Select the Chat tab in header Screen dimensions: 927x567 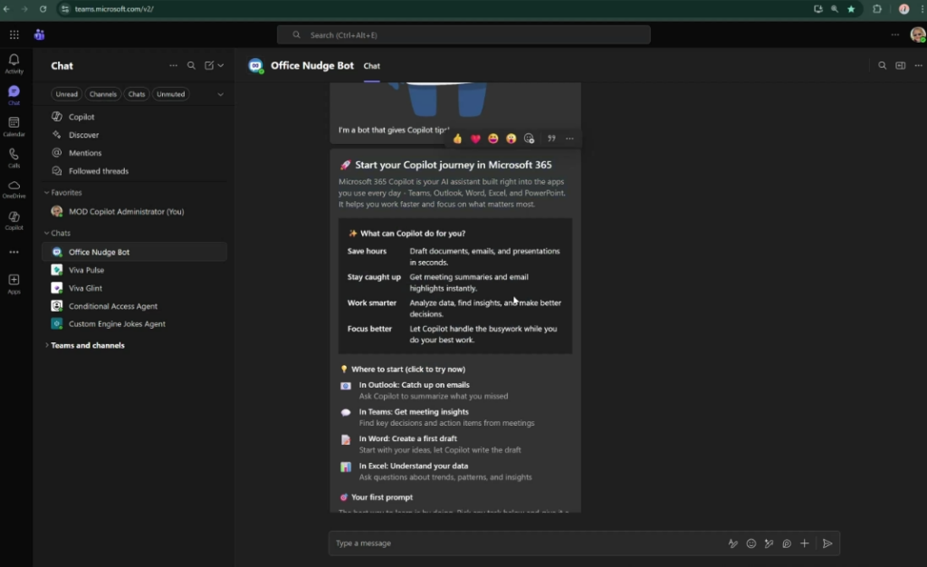(x=371, y=66)
